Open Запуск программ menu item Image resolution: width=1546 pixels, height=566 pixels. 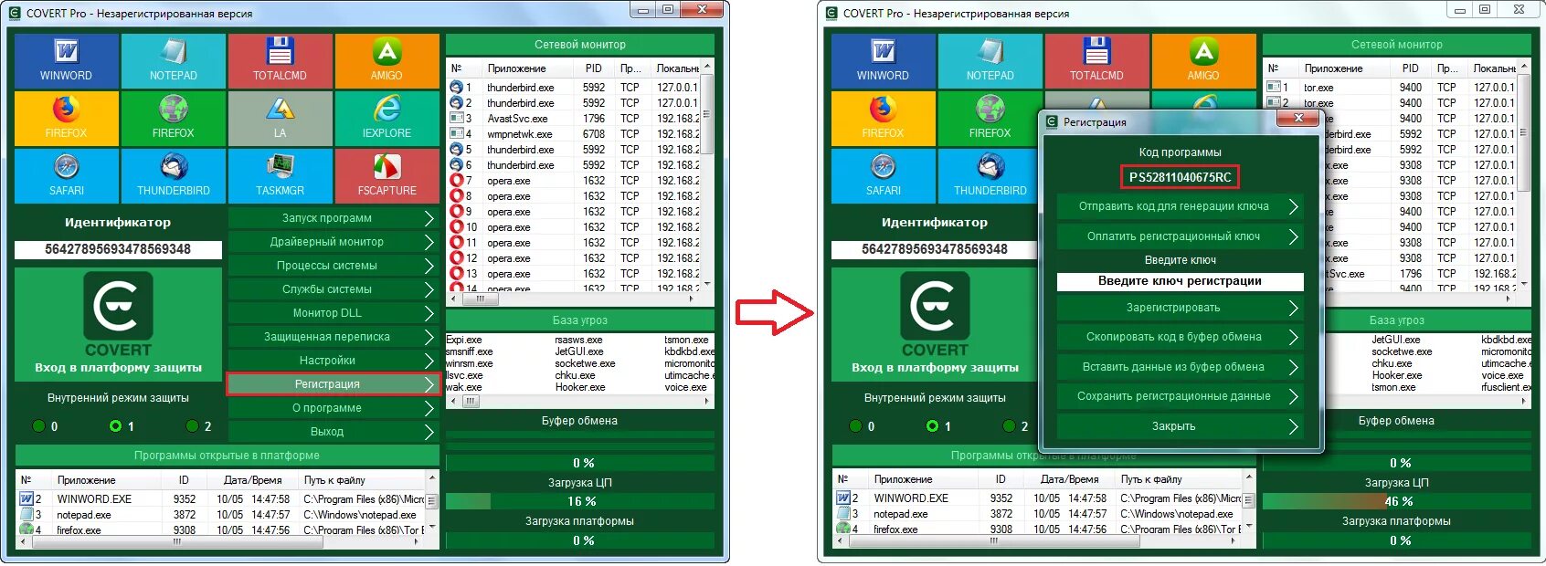[x=333, y=218]
